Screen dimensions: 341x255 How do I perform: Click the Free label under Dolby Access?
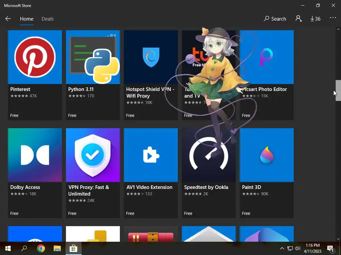coord(14,213)
